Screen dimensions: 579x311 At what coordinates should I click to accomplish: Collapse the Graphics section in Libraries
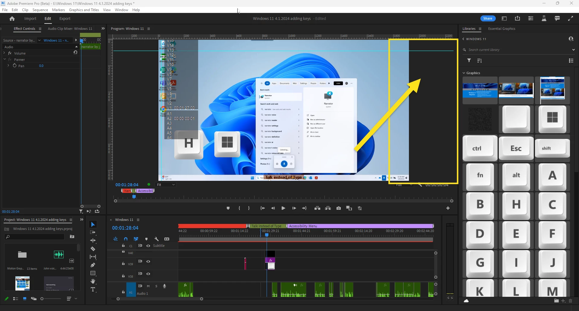pyautogui.click(x=464, y=73)
